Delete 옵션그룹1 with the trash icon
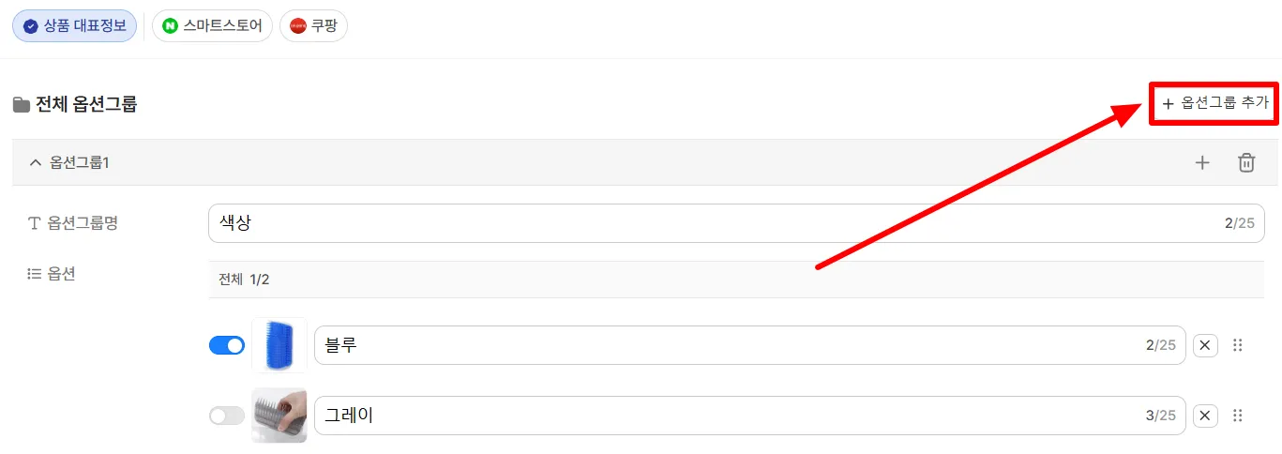Image resolution: width=1282 pixels, height=454 pixels. tap(1246, 162)
